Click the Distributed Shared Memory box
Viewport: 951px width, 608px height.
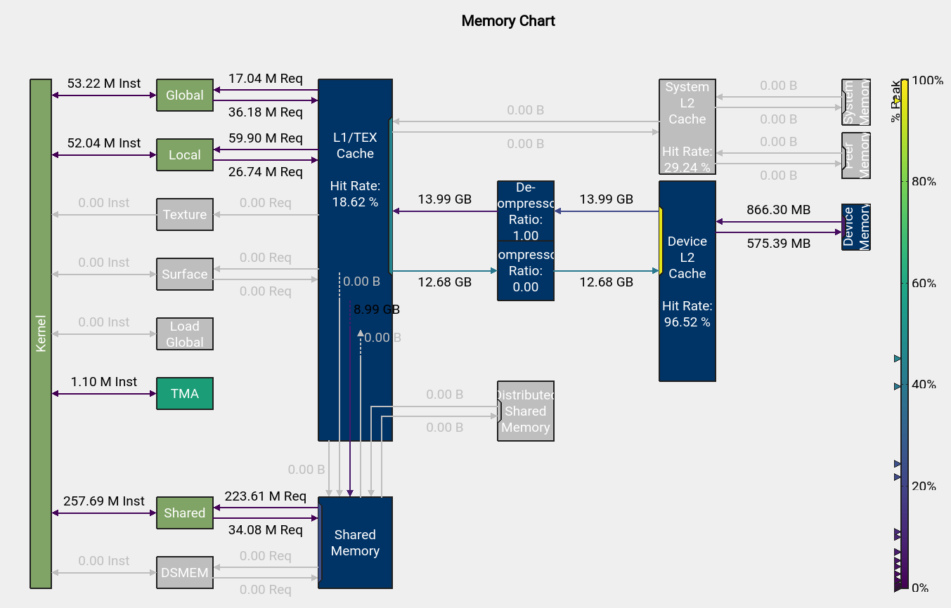coord(526,411)
